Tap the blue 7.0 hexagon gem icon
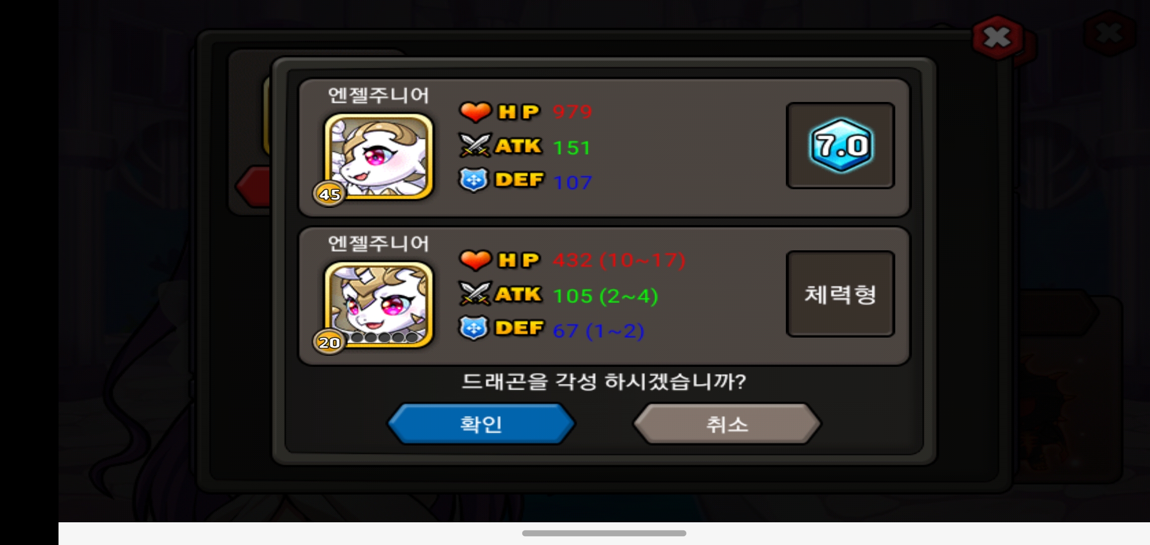The width and height of the screenshot is (1150, 545). [841, 146]
